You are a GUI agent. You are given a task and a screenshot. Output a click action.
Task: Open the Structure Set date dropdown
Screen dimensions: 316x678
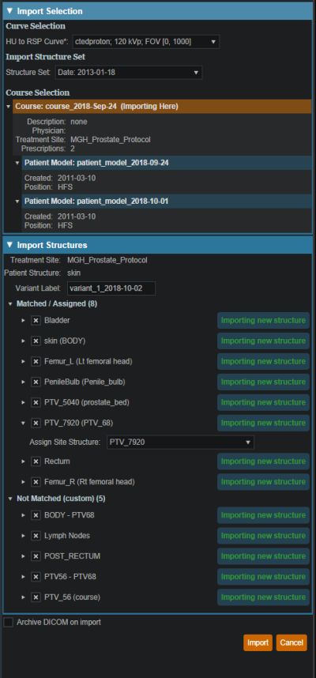point(129,72)
